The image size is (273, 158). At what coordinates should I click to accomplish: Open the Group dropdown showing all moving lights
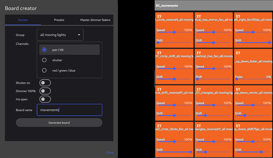tap(60, 35)
